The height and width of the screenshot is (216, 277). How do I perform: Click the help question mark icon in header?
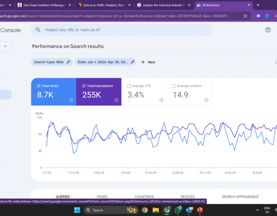click(267, 30)
